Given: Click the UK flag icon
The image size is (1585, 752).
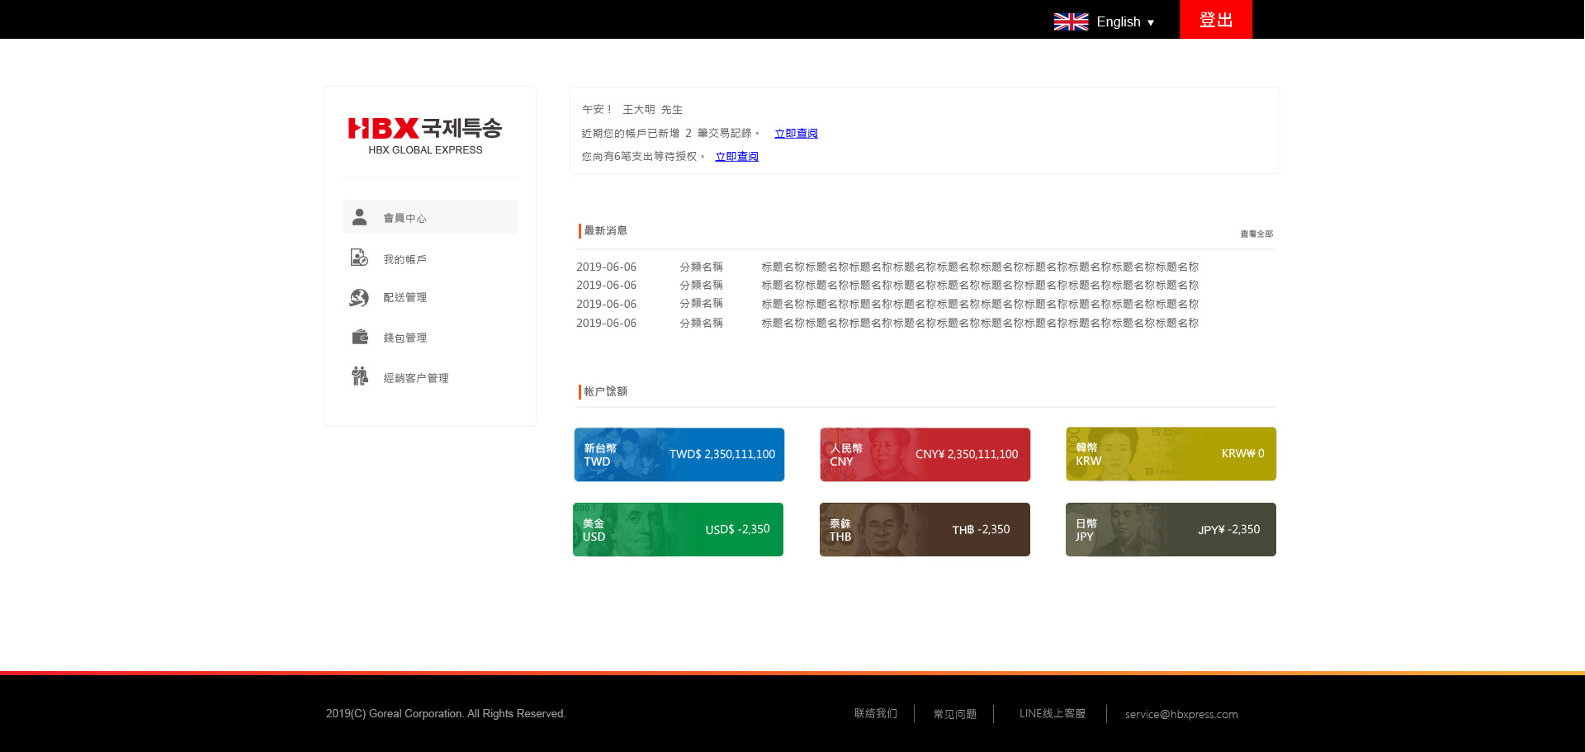Looking at the screenshot, I should [1071, 22].
